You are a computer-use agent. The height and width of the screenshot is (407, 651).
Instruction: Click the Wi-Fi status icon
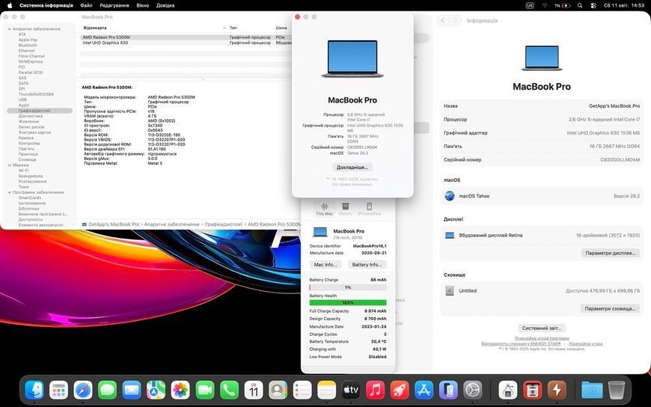pyautogui.click(x=545, y=5)
